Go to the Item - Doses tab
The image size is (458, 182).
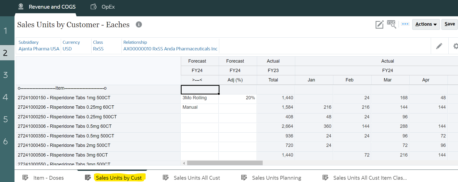tap(48, 178)
